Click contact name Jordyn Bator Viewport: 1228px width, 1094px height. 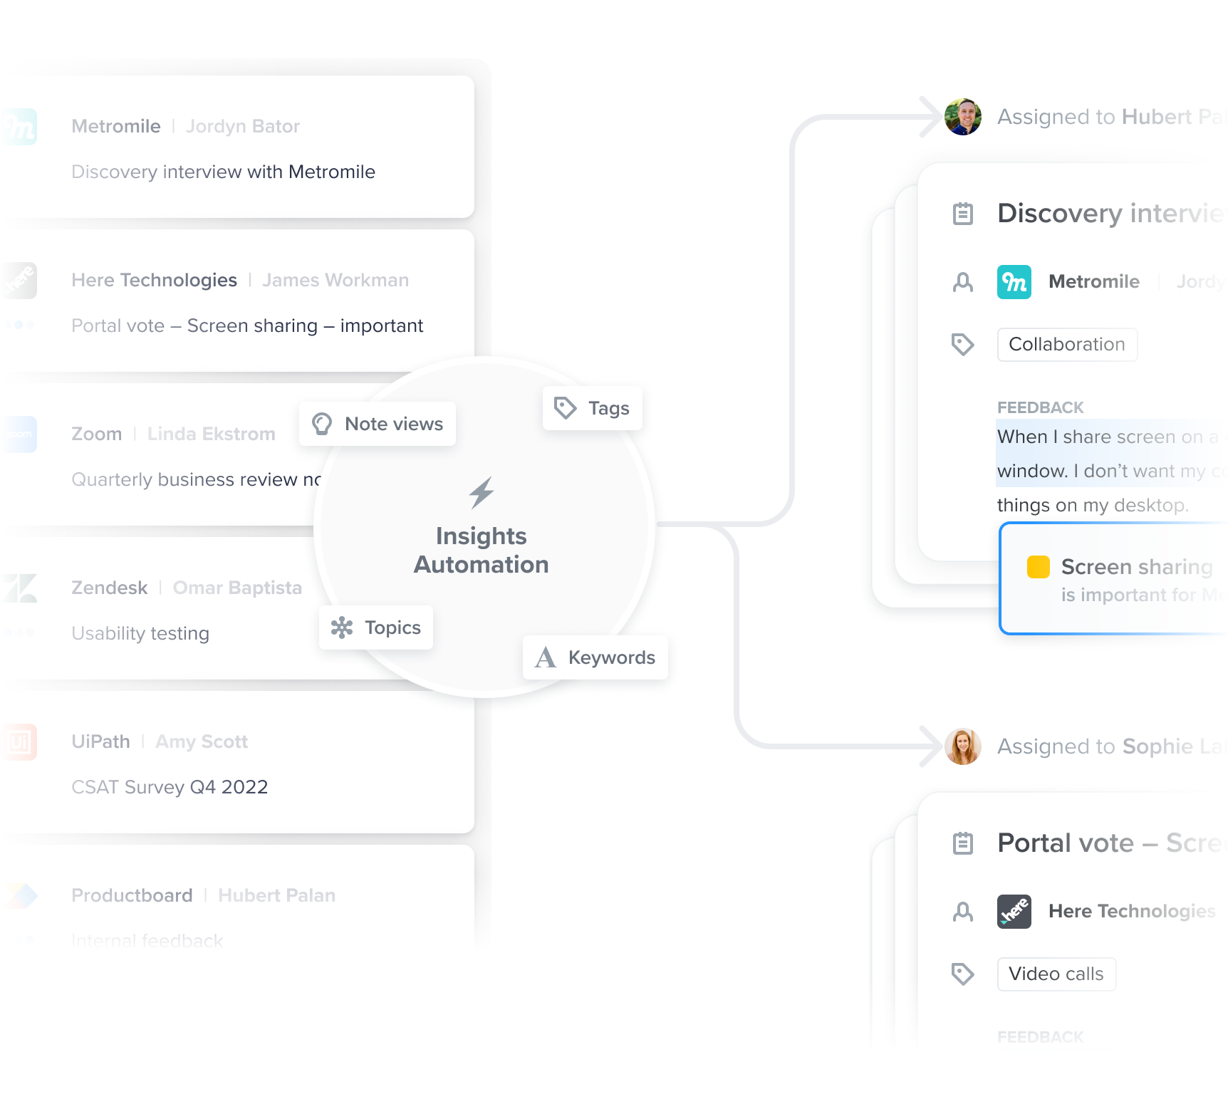click(x=243, y=126)
